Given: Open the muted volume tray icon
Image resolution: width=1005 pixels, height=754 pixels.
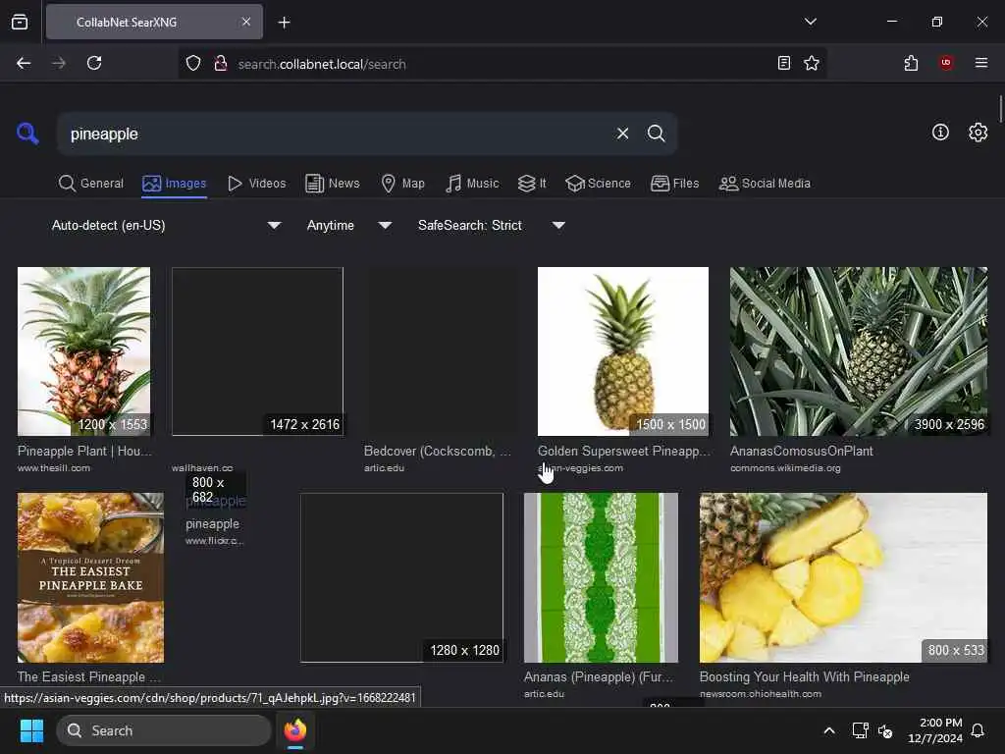Looking at the screenshot, I should point(885,730).
